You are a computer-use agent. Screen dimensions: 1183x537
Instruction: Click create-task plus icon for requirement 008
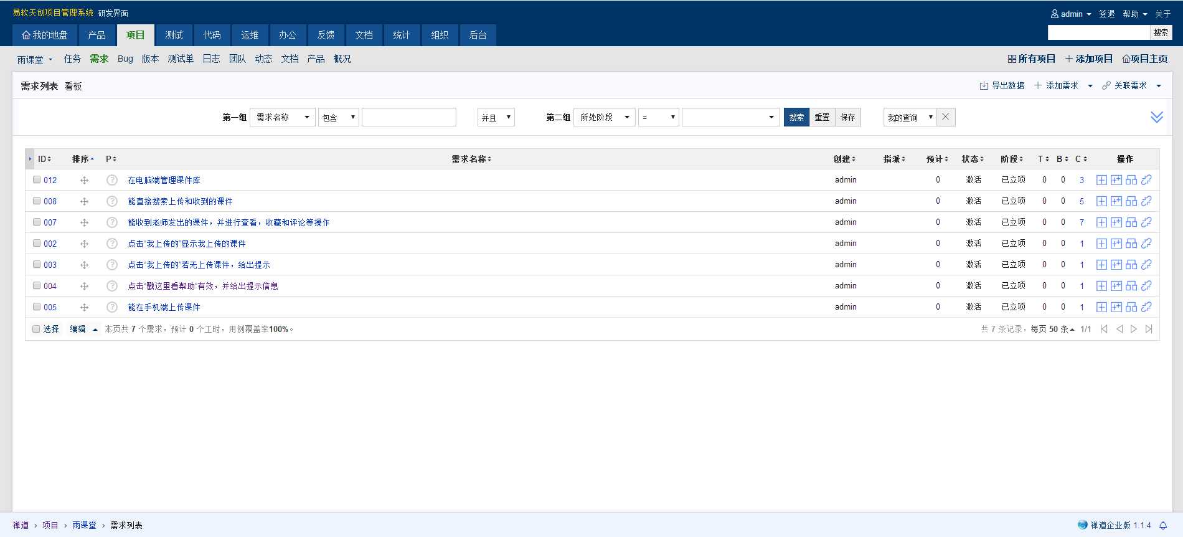click(1101, 201)
